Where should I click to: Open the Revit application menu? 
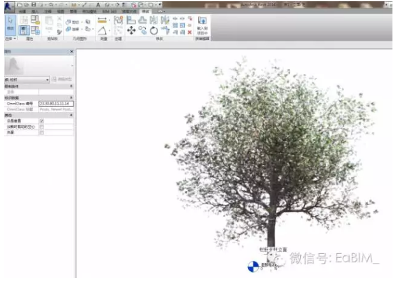pos(9,6)
